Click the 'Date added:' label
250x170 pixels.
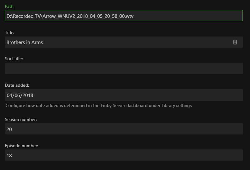(x=17, y=85)
